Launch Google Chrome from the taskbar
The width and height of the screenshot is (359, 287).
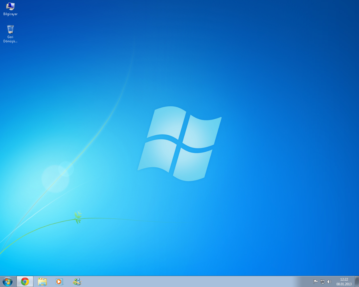coord(25,281)
